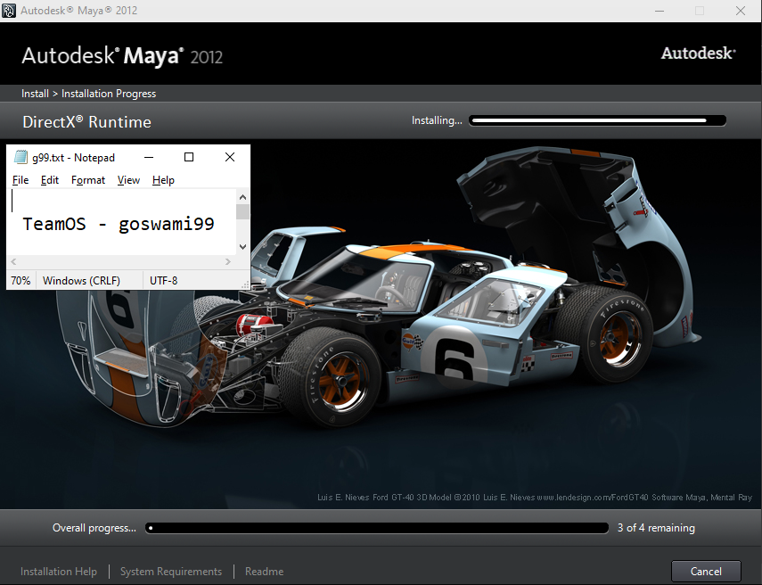Close the g99.txt Notepad window
The image size is (762, 585).
coord(230,157)
